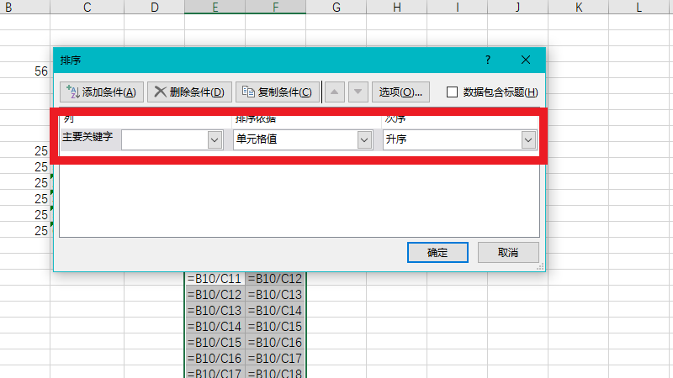Screen dimensions: 673x378
Task: Click the dialog's bottom-right resize grip
Action: click(x=540, y=266)
